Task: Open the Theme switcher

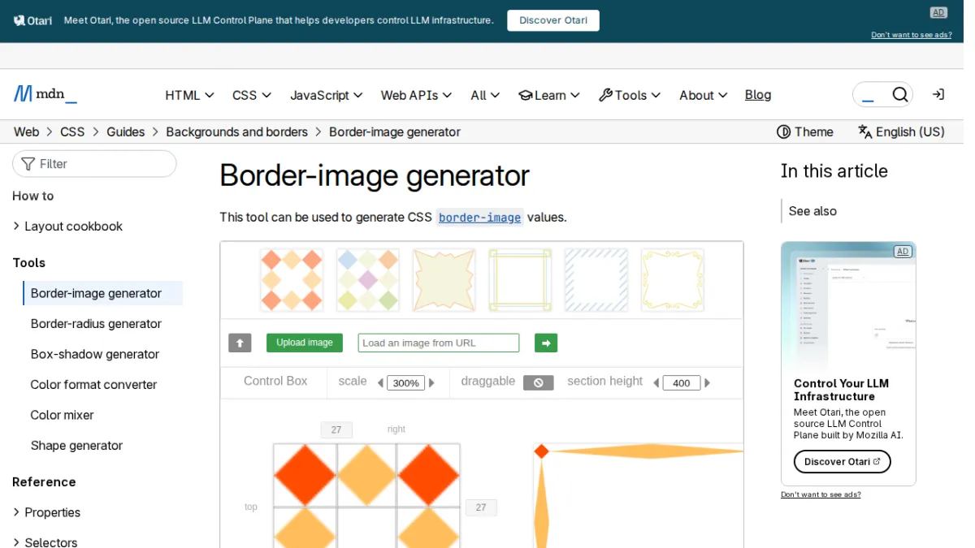Action: [x=805, y=132]
